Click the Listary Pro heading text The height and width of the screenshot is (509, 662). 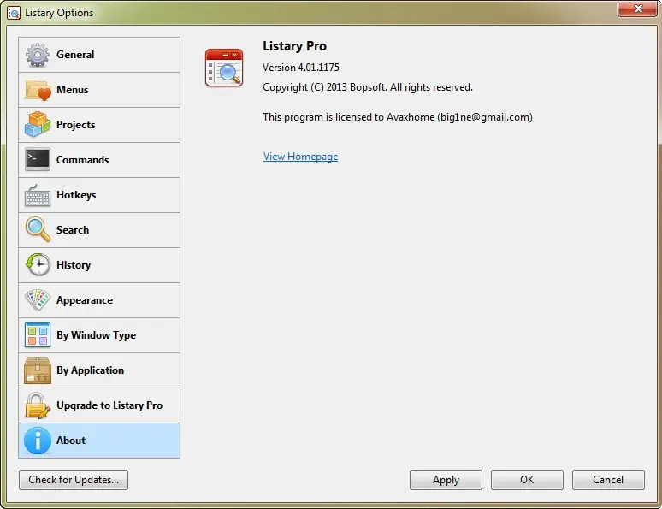(x=295, y=46)
